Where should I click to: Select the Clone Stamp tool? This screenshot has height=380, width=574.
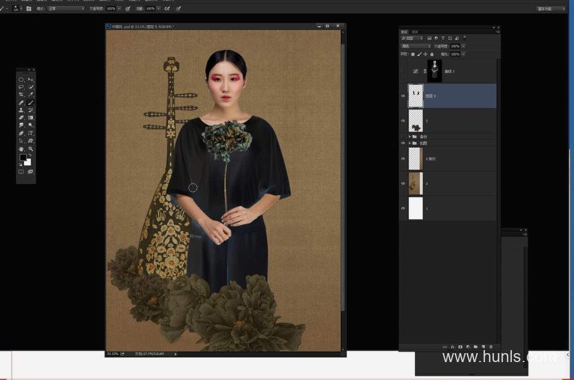22,110
